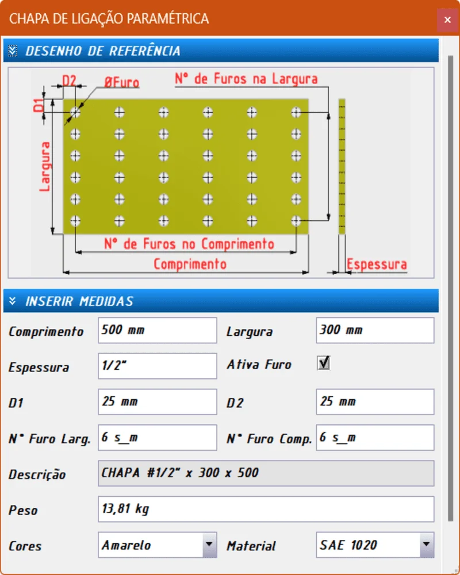Viewport: 460px width, 575px height.
Task: Collapse the Desenho de Referência section
Action: 13,51
